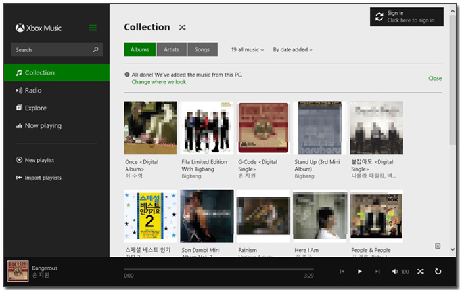Click the Here I Am album title
Screen dimensions: 460x290
pos(307,250)
